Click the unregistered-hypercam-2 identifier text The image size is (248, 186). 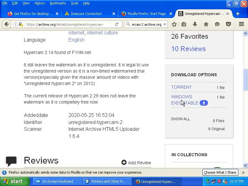[x=95, y=122]
